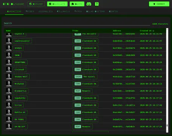Open the Explore section
The image size is (172, 136).
point(36,4)
